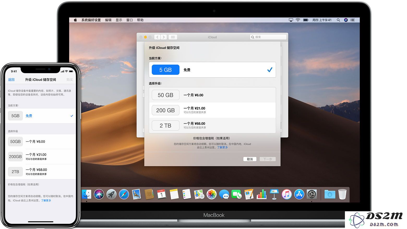This screenshot has height=229, width=407.
Task: Open Notes icon in the dock
Action: click(x=174, y=194)
